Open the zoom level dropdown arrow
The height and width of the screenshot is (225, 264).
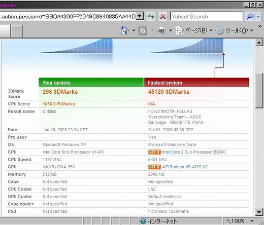(x=252, y=221)
